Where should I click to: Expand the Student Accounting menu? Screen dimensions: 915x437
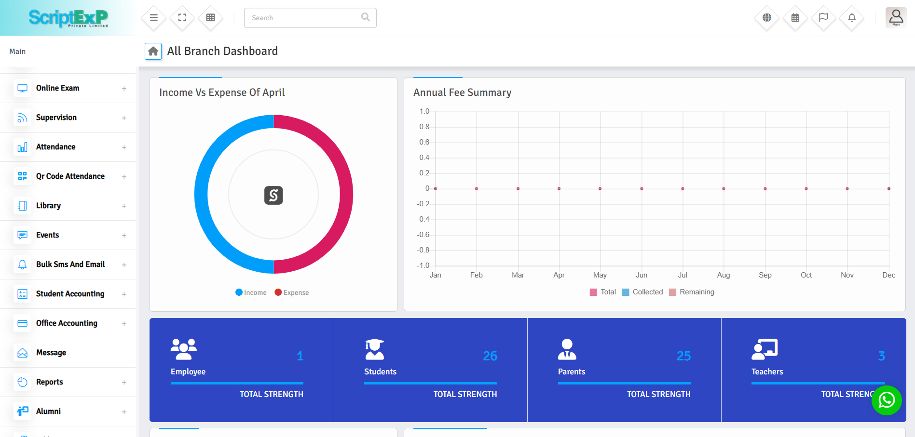tap(69, 293)
